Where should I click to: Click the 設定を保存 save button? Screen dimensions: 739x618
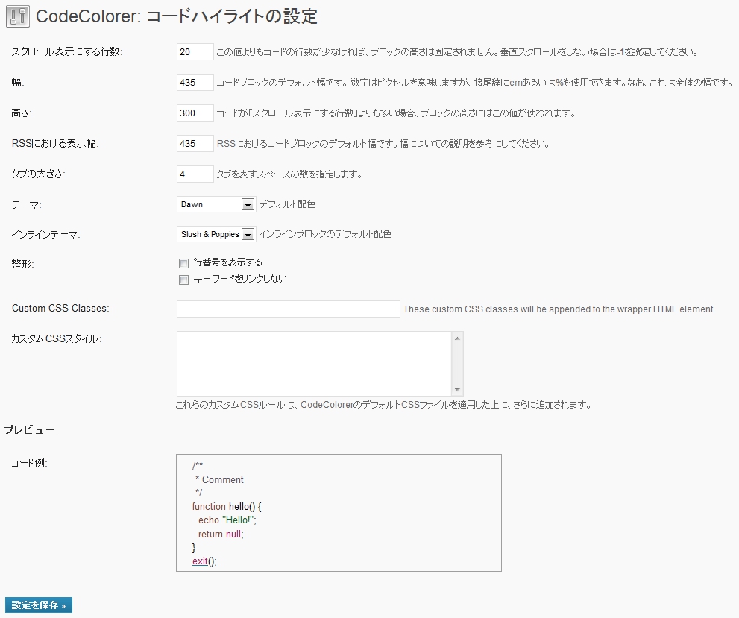39,605
